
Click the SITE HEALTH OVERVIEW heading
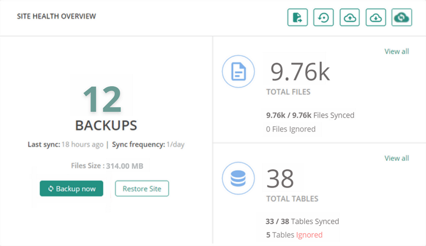point(56,17)
